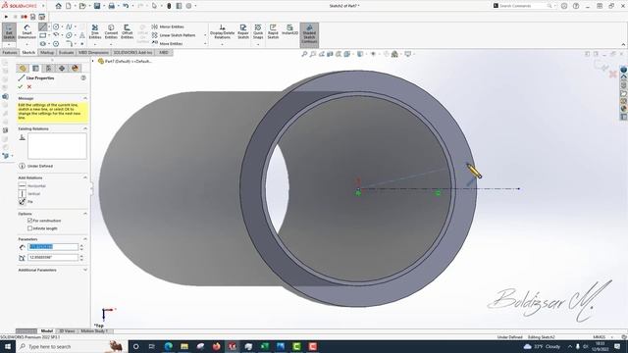Open Linear Sketch Pattern dropdown arrow
The width and height of the screenshot is (628, 353).
[205, 35]
